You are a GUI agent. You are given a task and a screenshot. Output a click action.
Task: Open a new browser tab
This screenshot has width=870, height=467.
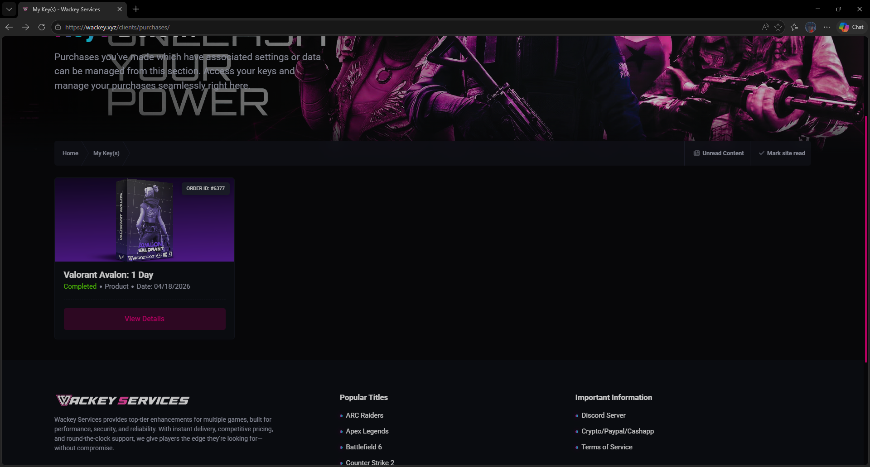tap(136, 9)
